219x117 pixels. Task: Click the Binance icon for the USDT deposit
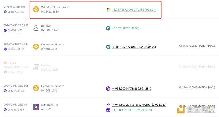coord(36,47)
